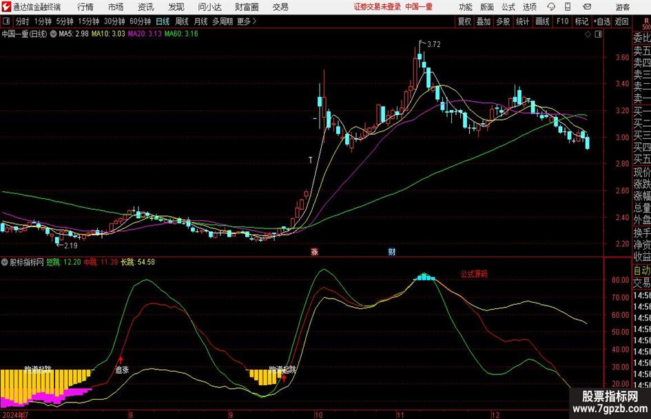
Task: Click 中国一重(日线) chart title
Action: pos(25,34)
